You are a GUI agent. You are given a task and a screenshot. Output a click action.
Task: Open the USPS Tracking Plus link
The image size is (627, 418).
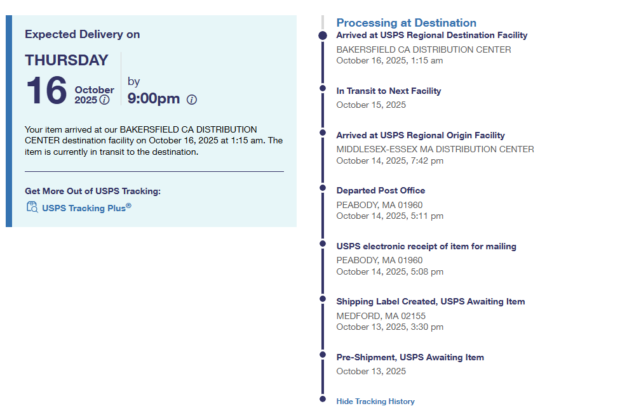[x=86, y=207]
